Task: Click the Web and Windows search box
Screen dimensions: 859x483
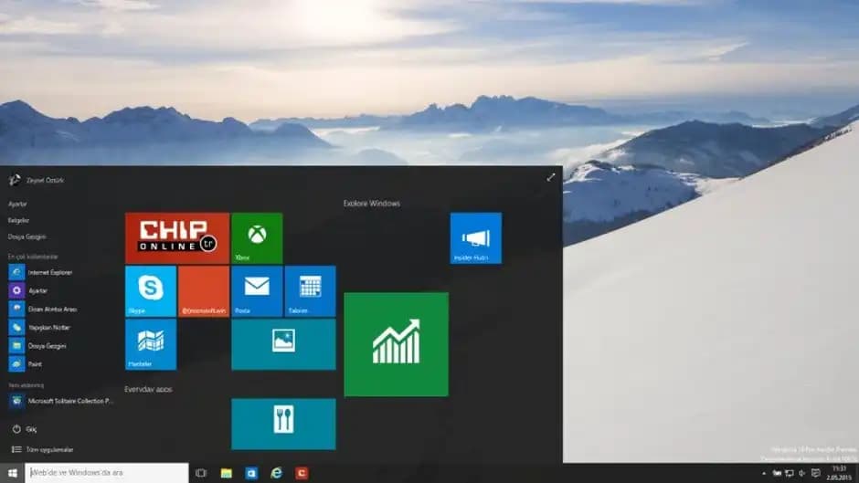Action: click(x=106, y=473)
